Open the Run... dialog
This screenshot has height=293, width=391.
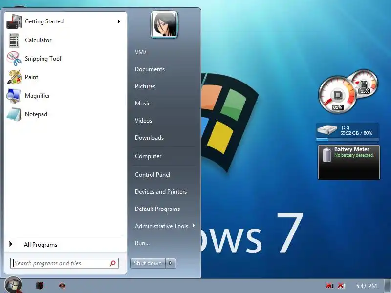coord(142,243)
